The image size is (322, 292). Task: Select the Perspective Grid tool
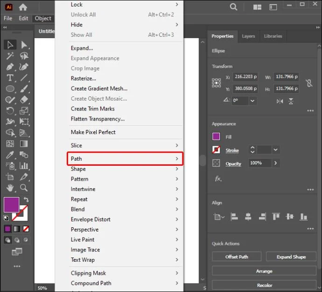point(24,133)
